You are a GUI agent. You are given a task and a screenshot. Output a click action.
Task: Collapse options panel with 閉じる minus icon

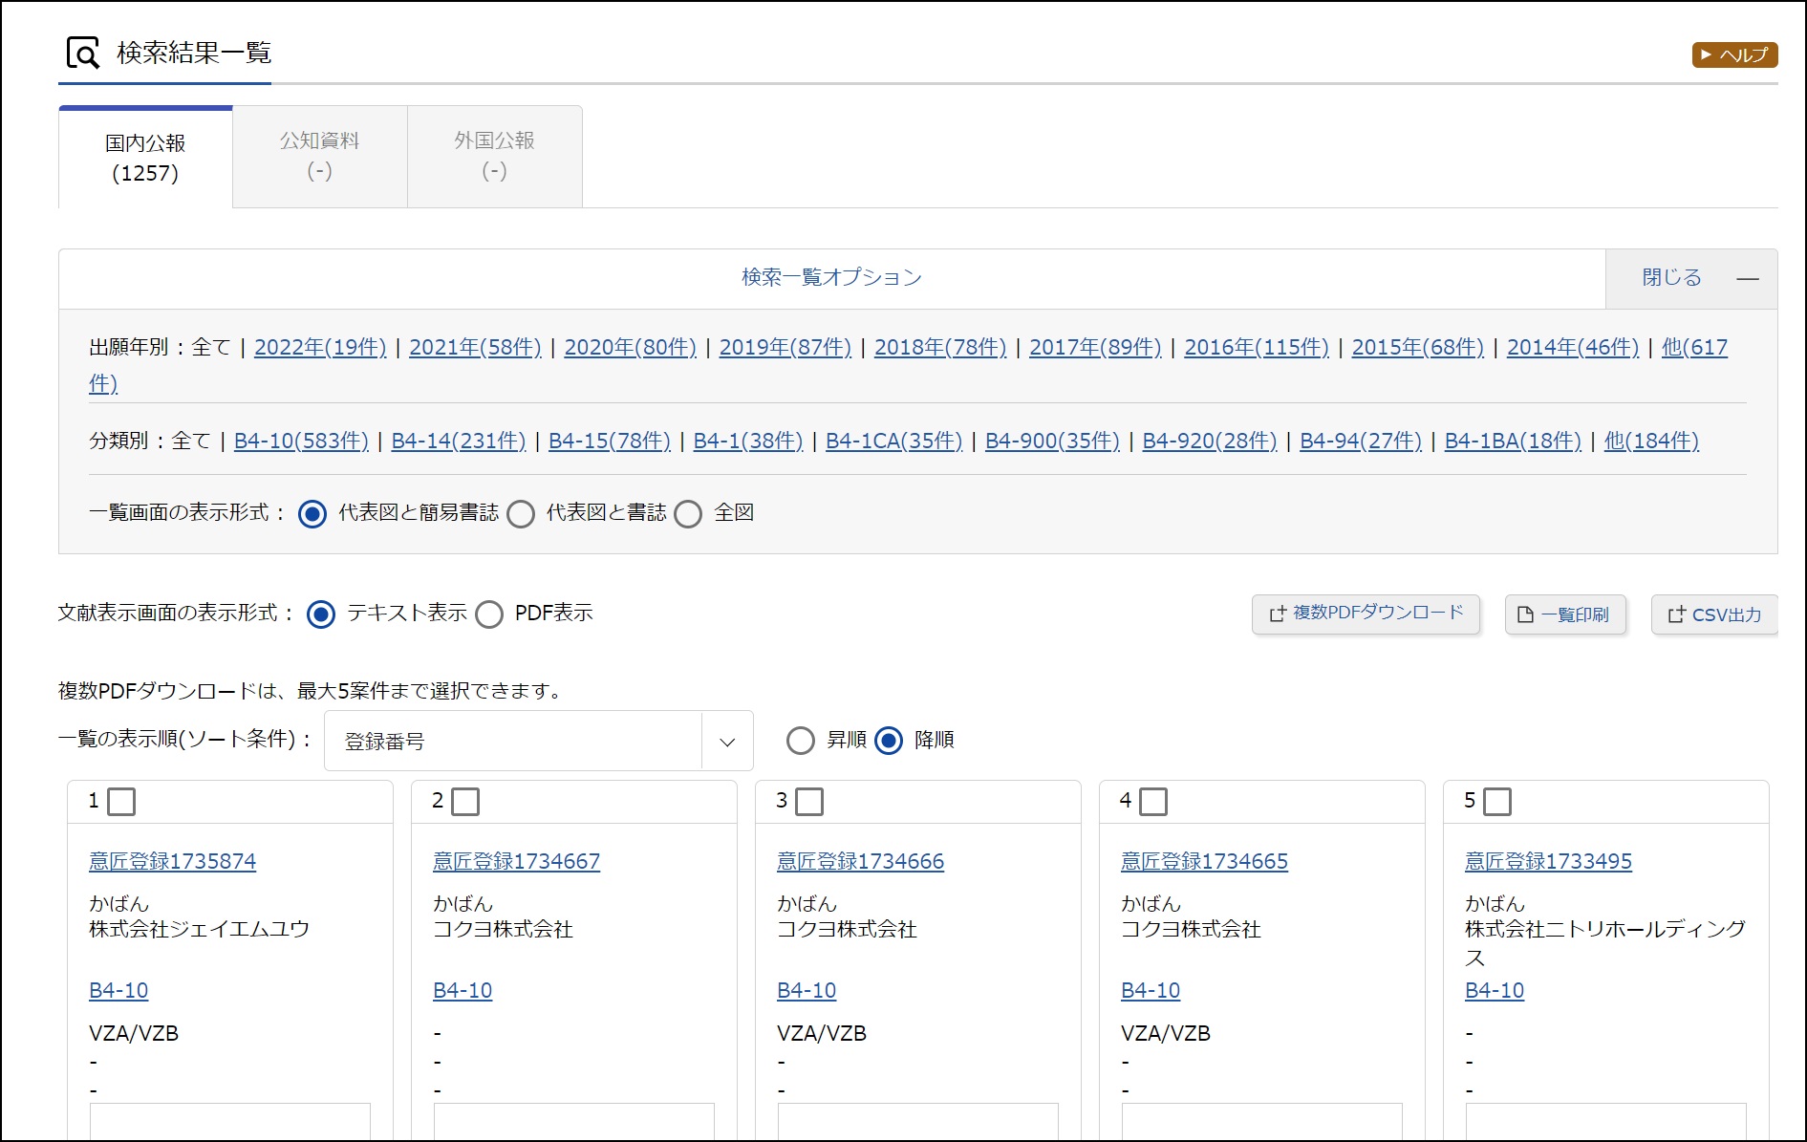click(1747, 279)
